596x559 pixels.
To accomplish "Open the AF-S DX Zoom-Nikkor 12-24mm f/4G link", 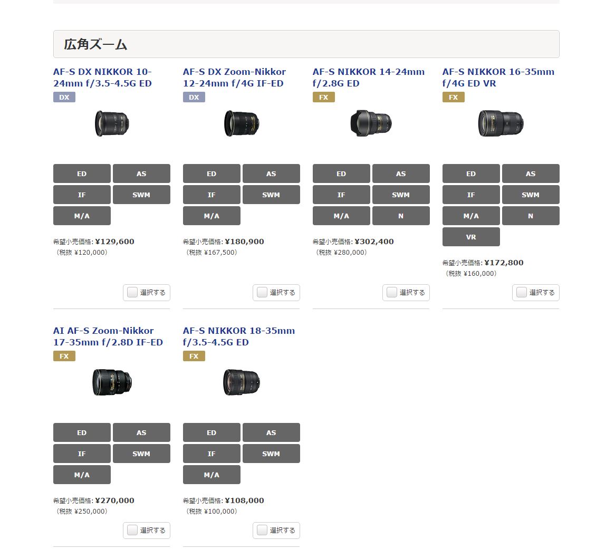I will pyautogui.click(x=234, y=78).
